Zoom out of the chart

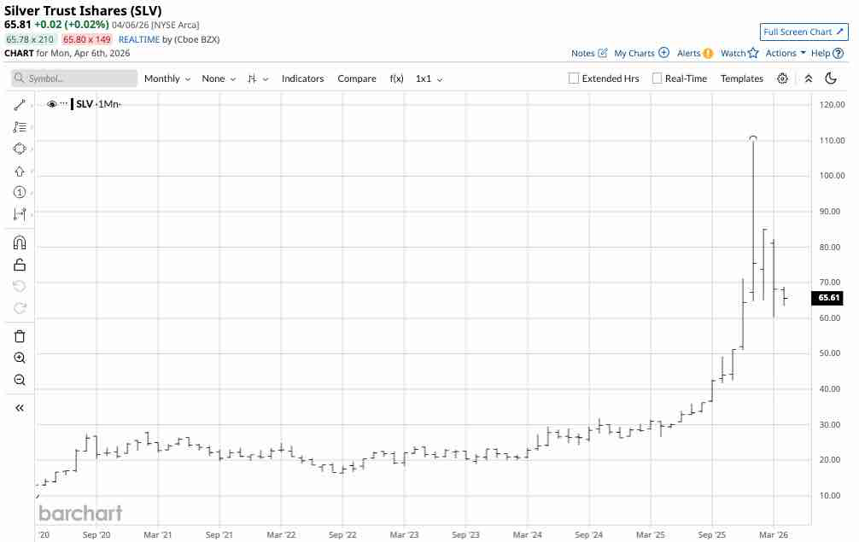(x=20, y=380)
